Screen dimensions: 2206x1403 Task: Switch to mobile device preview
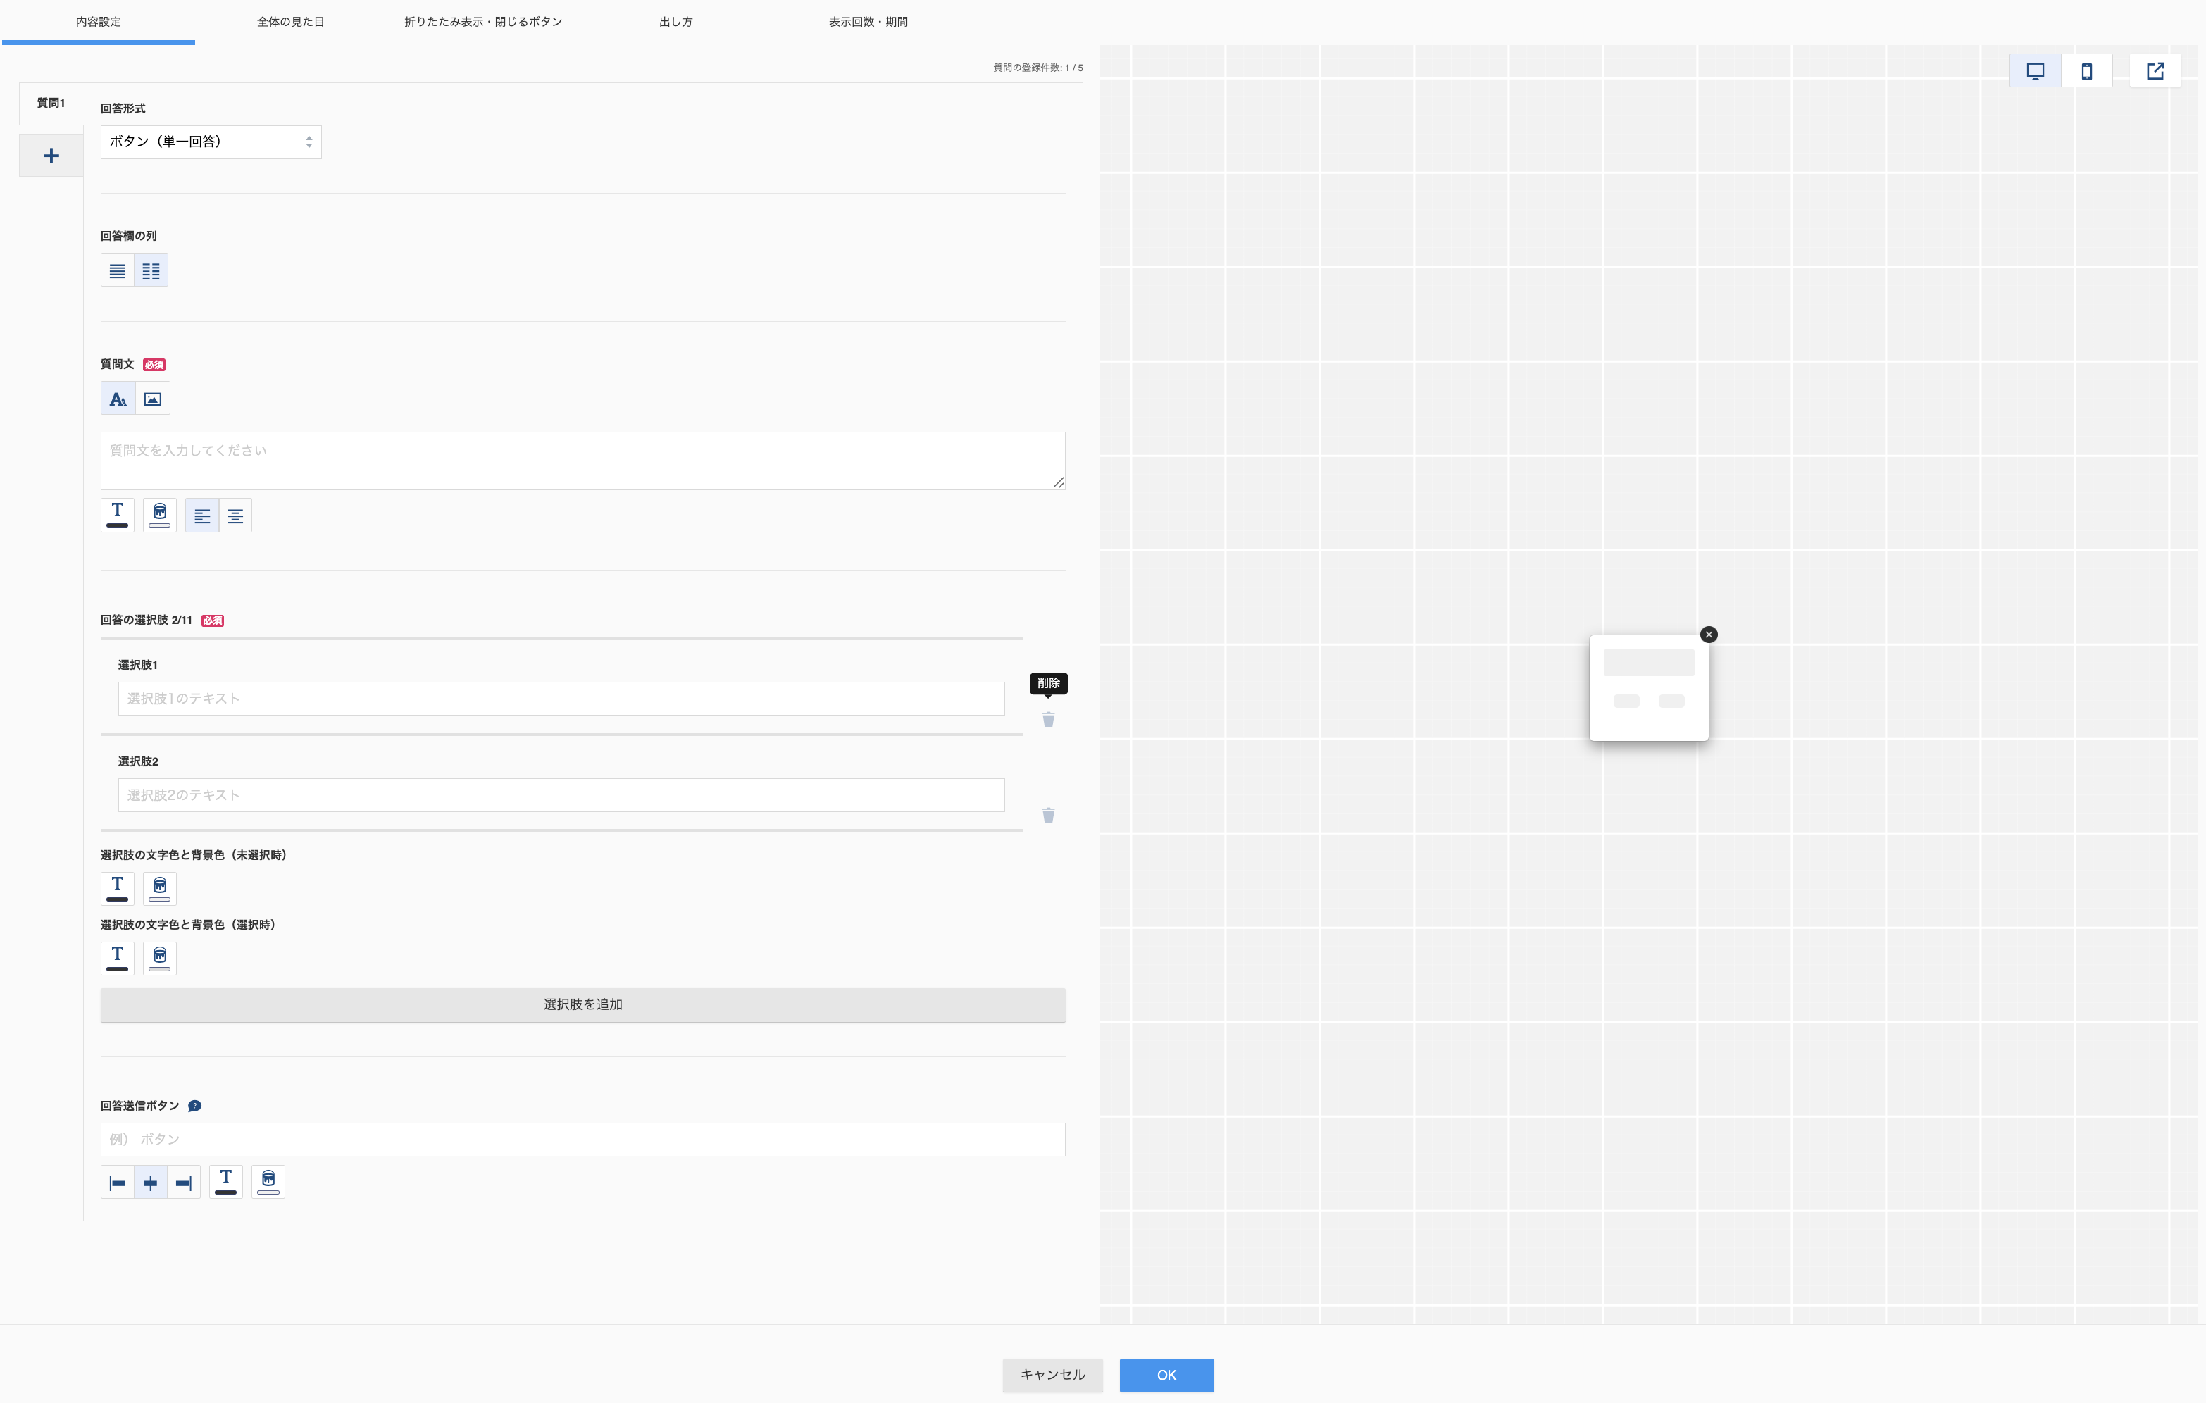pyautogui.click(x=2086, y=70)
